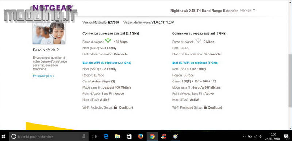The width and height of the screenshot is (292, 141).
Task: Click 'Jusqu'à 867 Mbits/s' wireless mode value
Action: pos(207,87)
